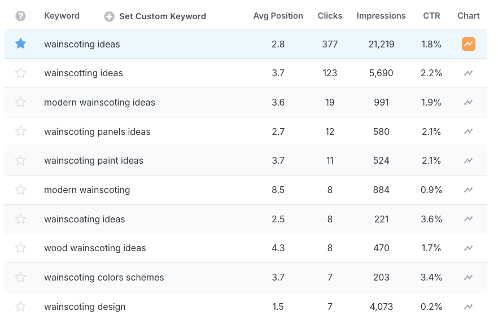This screenshot has height=333, width=498.
Task: Click the 5,690 impressions value
Action: 381,73
